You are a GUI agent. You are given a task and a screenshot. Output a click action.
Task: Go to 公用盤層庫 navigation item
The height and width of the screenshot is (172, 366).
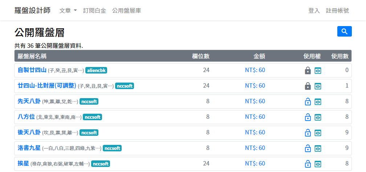127,11
